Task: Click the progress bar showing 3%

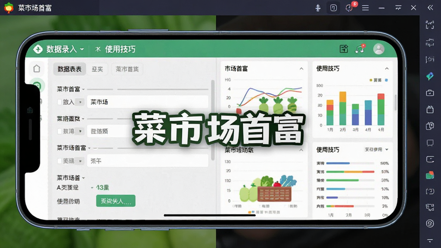Action: (350, 206)
